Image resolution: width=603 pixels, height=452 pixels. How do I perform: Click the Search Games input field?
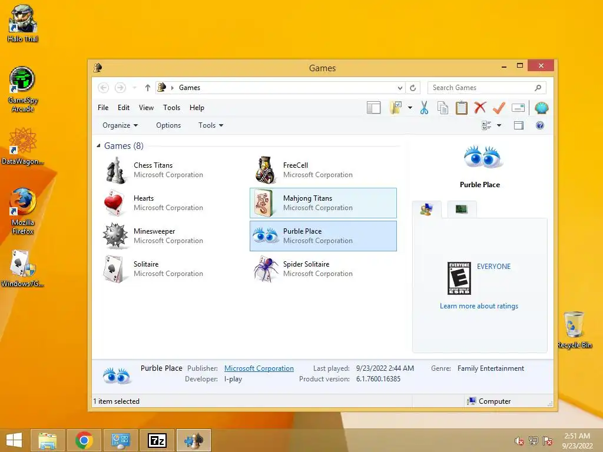coord(486,88)
